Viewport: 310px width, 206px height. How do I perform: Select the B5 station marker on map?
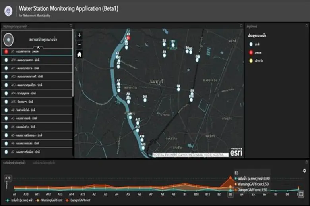tap(191, 52)
